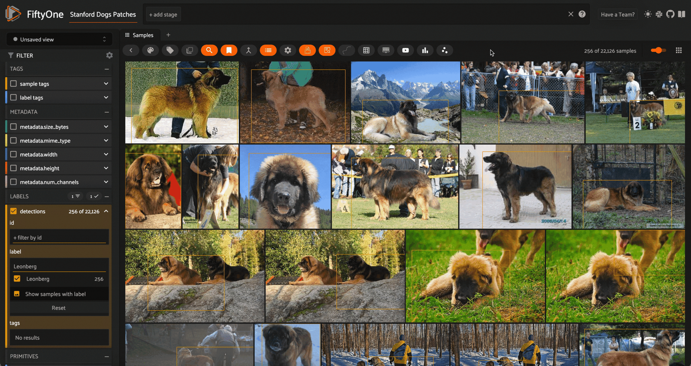Check the metadata.width field checkbox
This screenshot has height=366, width=691.
pyautogui.click(x=13, y=154)
